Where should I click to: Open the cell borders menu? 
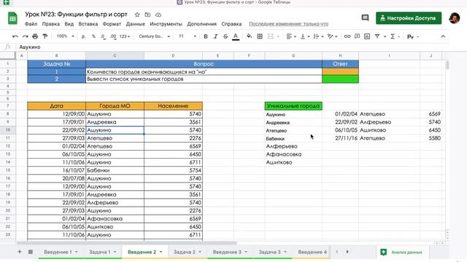260,36
